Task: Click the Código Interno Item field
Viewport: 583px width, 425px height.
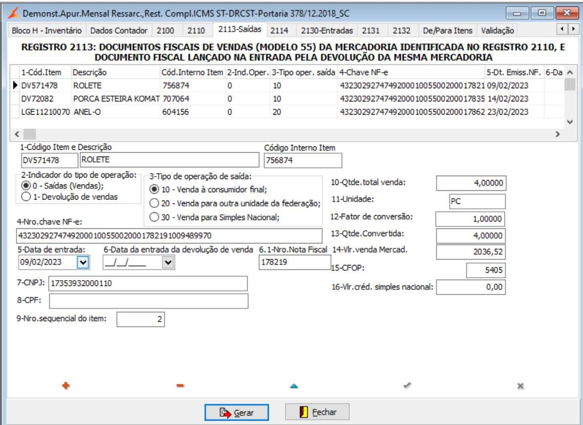Action: click(x=302, y=161)
